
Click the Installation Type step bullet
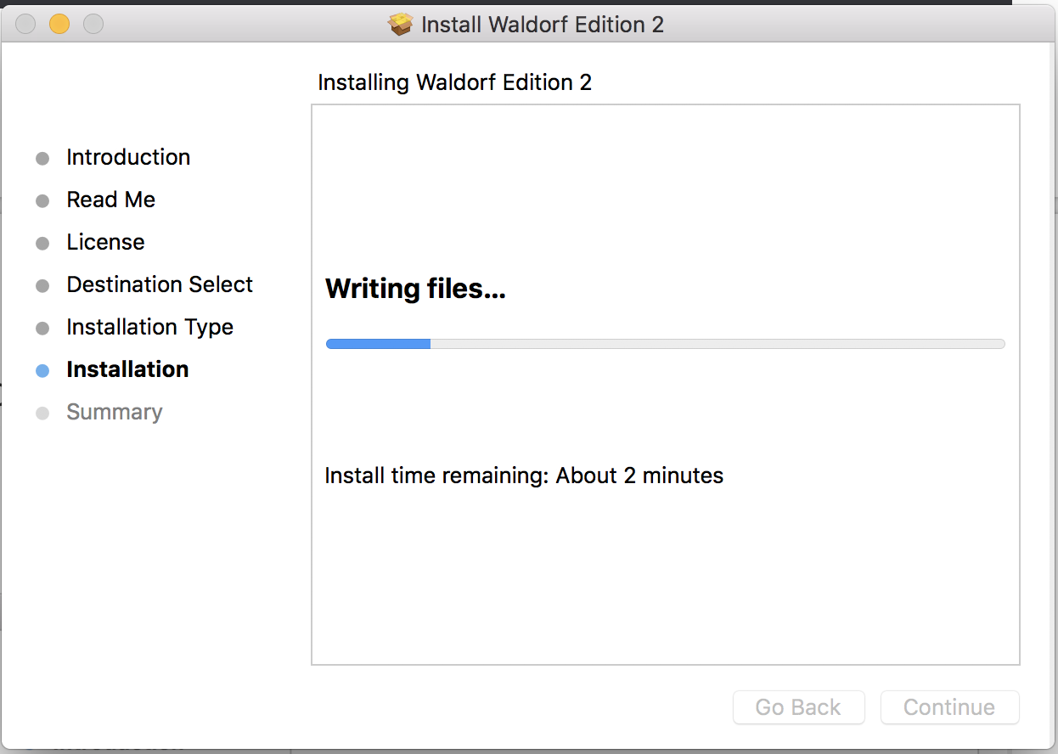click(42, 329)
